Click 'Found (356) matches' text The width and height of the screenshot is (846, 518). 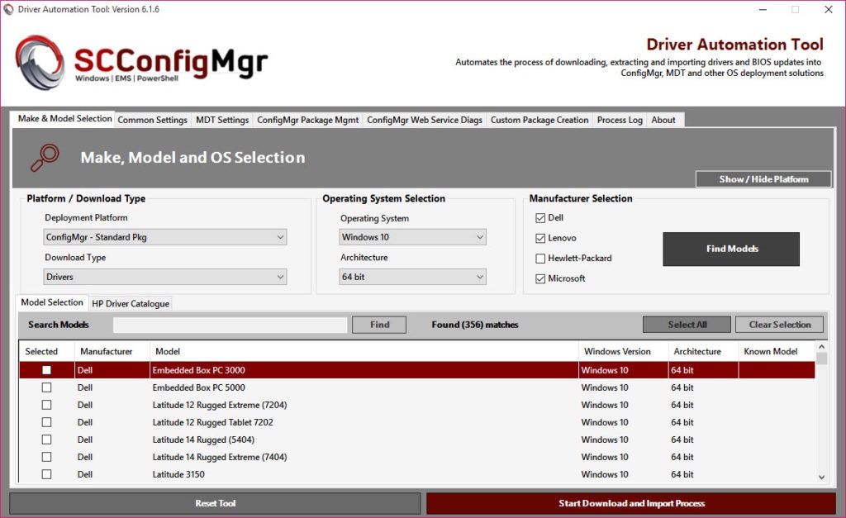click(x=475, y=325)
